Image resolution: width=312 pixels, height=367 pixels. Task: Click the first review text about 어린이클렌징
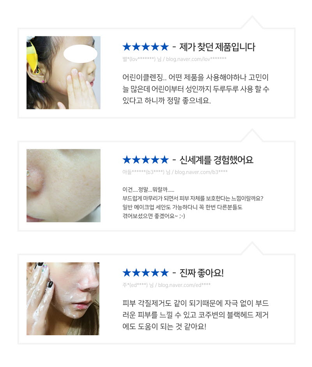196,89
